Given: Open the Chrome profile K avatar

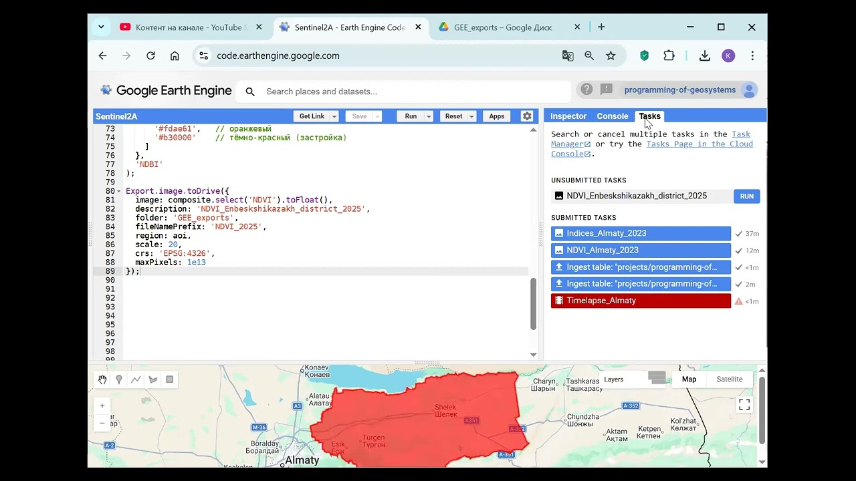Looking at the screenshot, I should point(728,56).
